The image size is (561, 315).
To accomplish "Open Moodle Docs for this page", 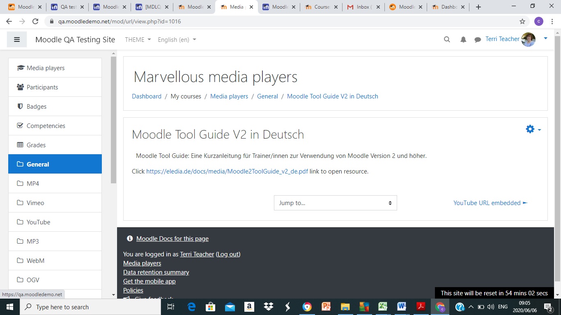I will (x=172, y=239).
